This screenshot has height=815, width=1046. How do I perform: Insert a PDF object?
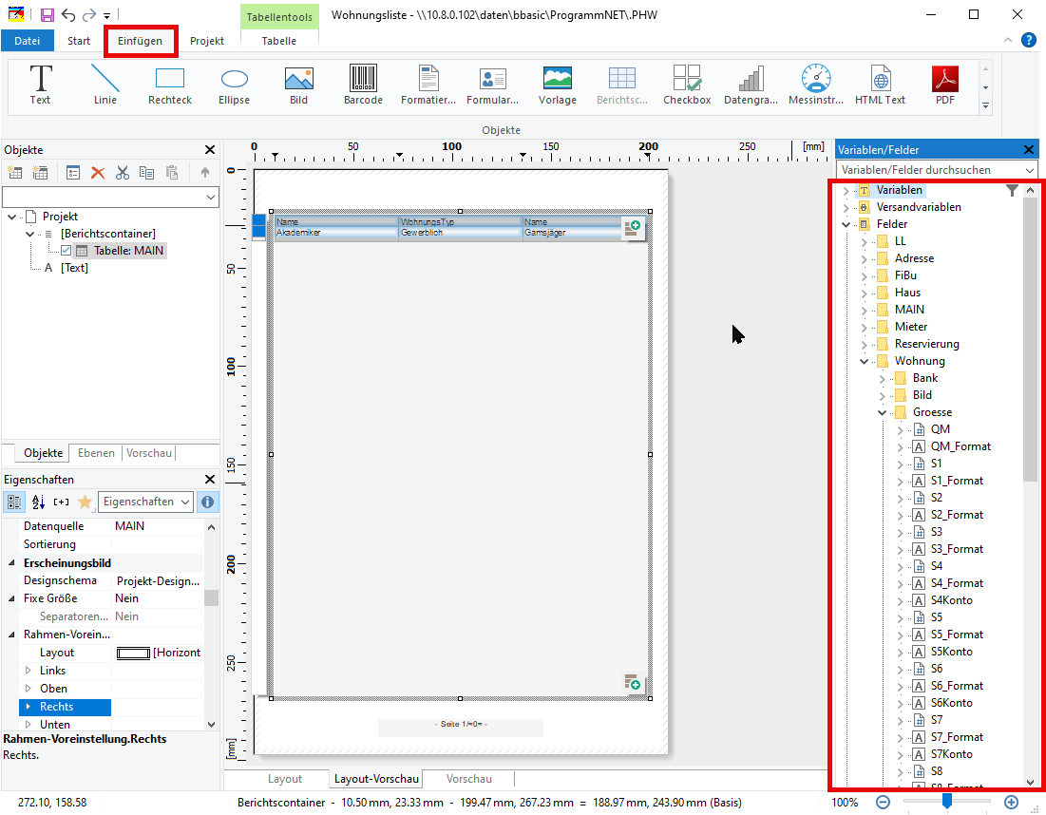coord(945,85)
